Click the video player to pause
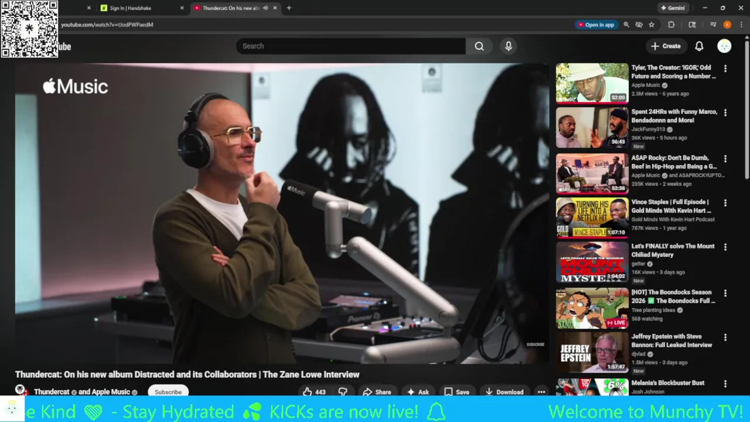The image size is (750, 422). coord(282,213)
